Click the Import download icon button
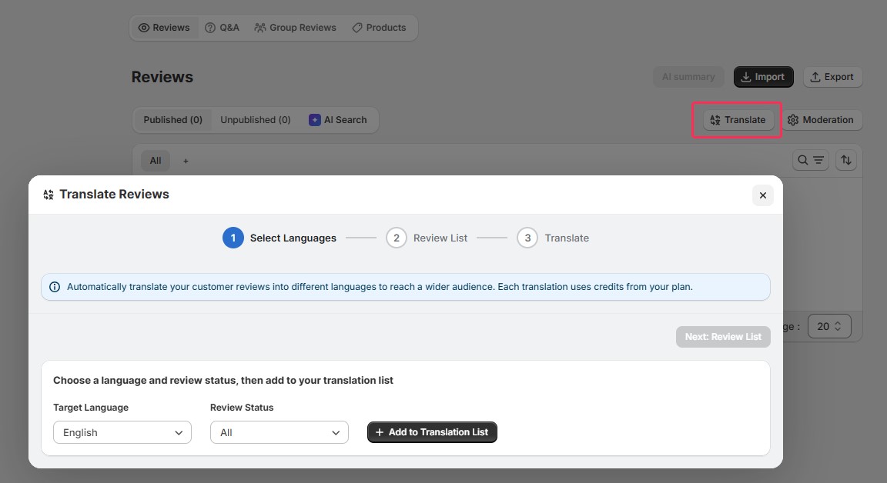The width and height of the screenshot is (887, 483). click(745, 77)
